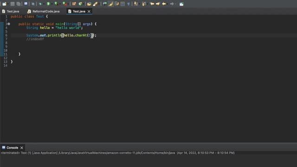Viewport: 297px width, 167px height.
Task: Switch to the ReformatCode.java tab
Action: [x=43, y=11]
